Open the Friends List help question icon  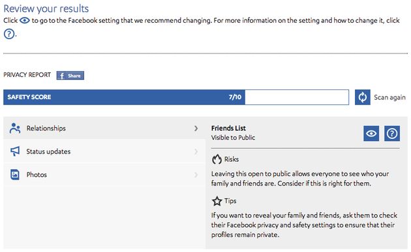(x=392, y=133)
